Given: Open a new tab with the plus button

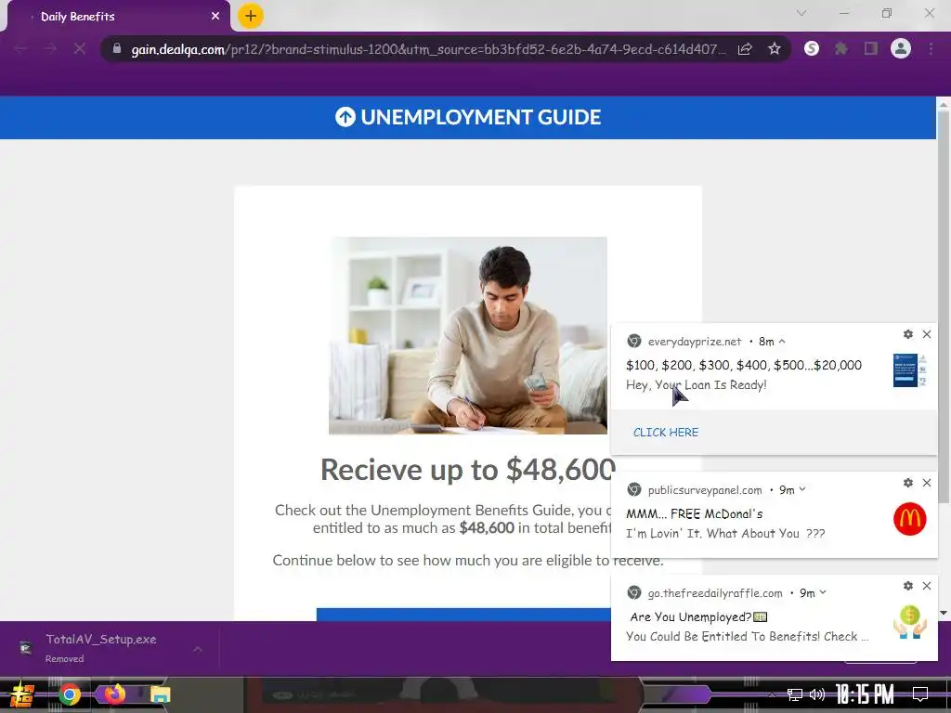Looking at the screenshot, I should [250, 16].
